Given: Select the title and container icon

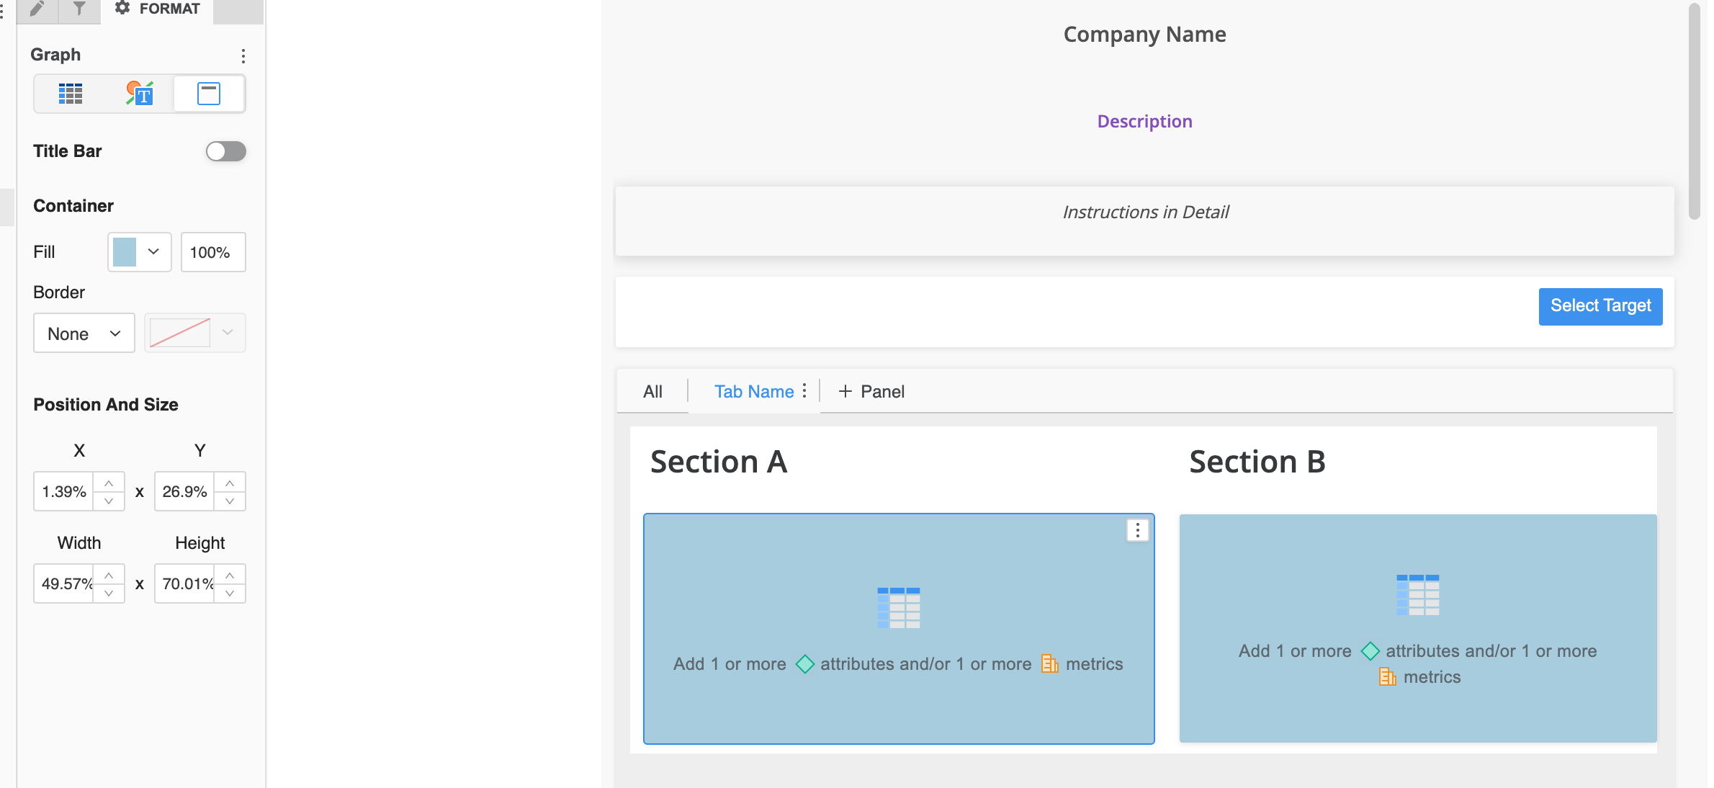Looking at the screenshot, I should (x=209, y=94).
